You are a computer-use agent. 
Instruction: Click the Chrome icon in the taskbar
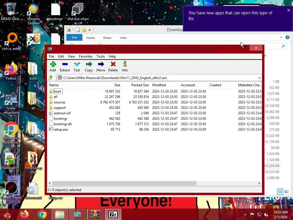42,214
